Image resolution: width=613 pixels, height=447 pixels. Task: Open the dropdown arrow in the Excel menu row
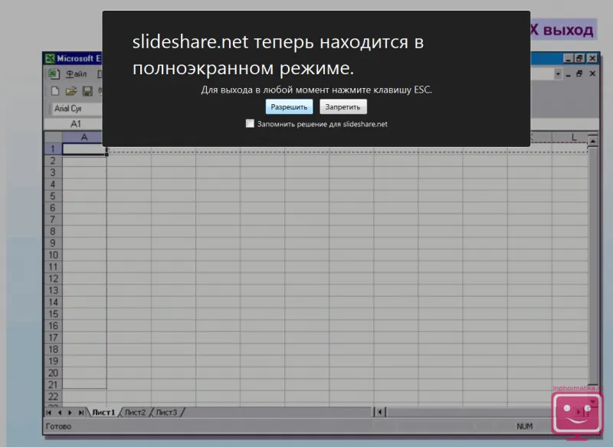tap(558, 73)
